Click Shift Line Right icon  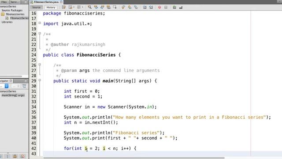click(151, 7)
